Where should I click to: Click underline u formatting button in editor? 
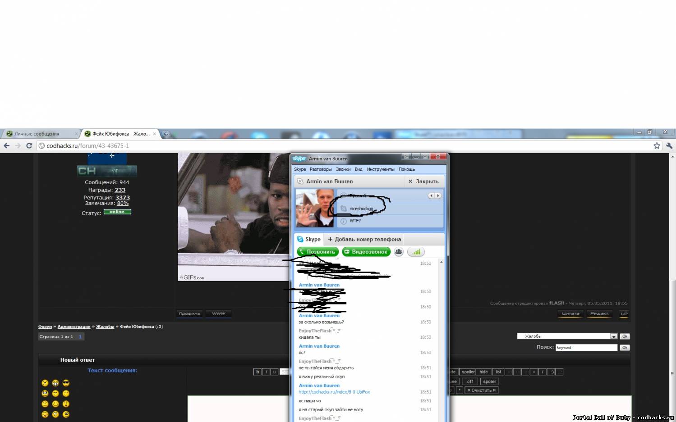tap(274, 372)
